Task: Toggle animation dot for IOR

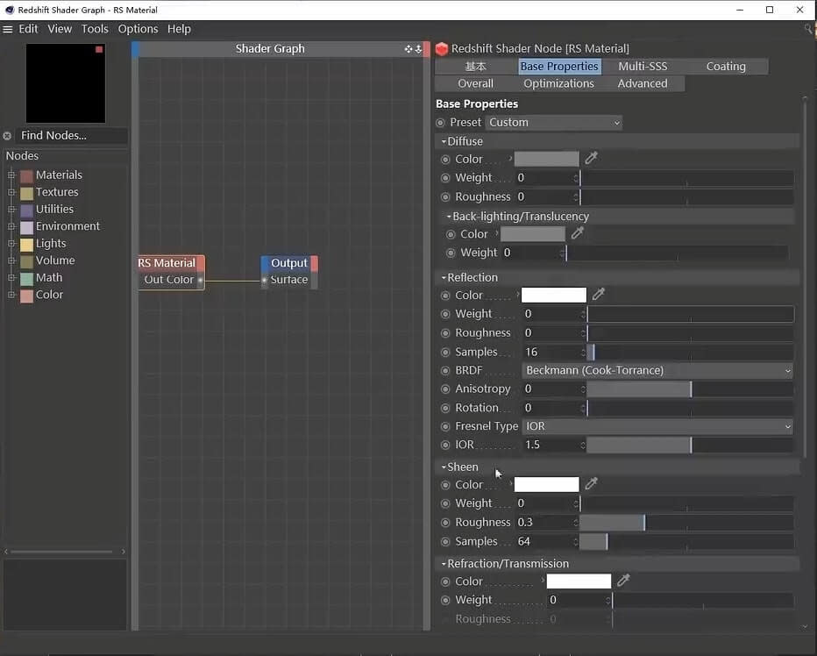Action: [445, 445]
